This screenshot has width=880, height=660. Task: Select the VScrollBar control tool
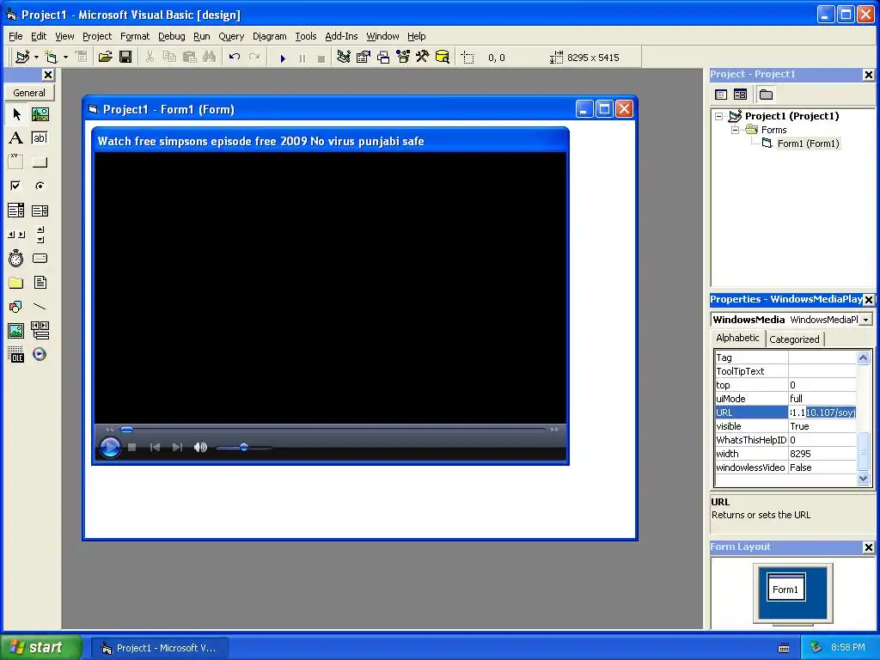(40, 235)
